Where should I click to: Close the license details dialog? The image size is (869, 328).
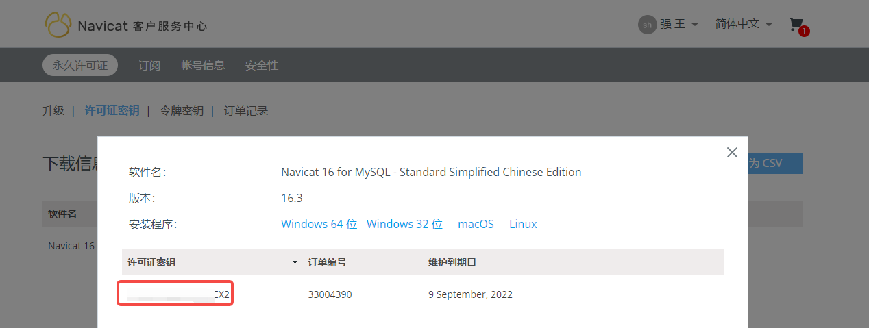click(732, 152)
